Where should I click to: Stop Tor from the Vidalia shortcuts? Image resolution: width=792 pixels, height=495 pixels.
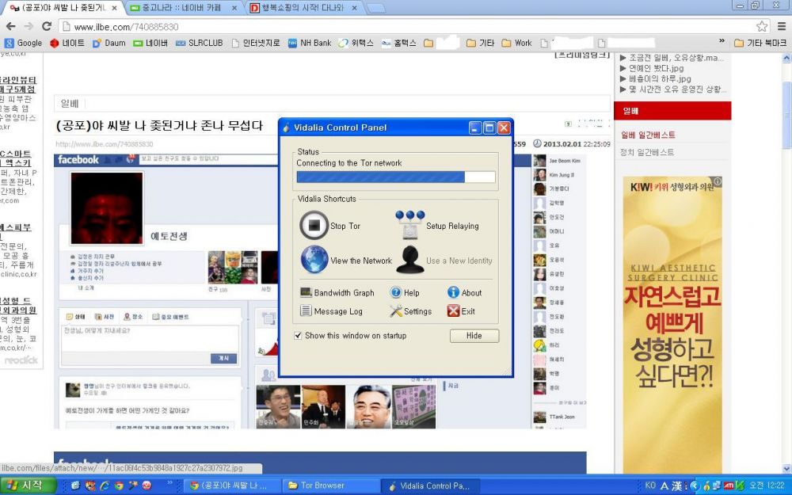coord(329,225)
